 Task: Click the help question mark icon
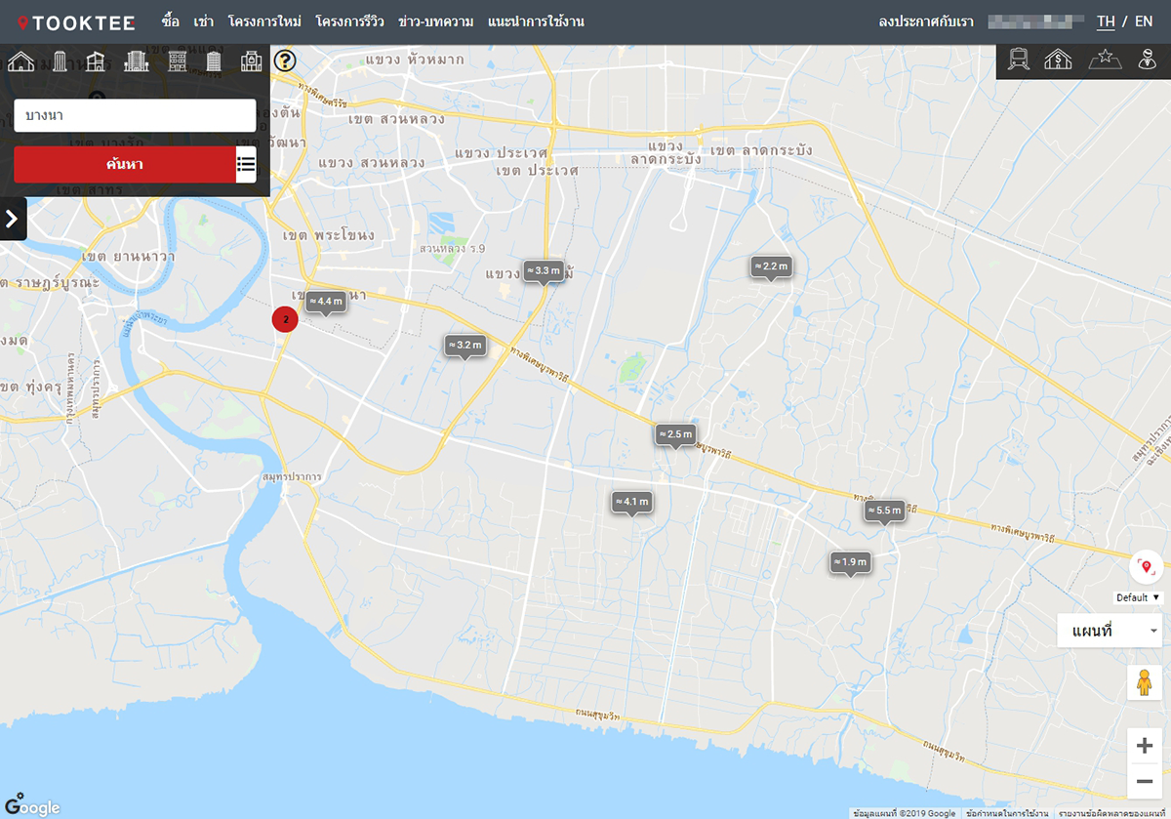tap(284, 61)
